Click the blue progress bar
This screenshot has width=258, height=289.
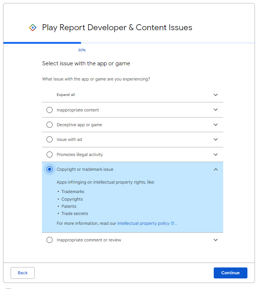coord(42,43)
